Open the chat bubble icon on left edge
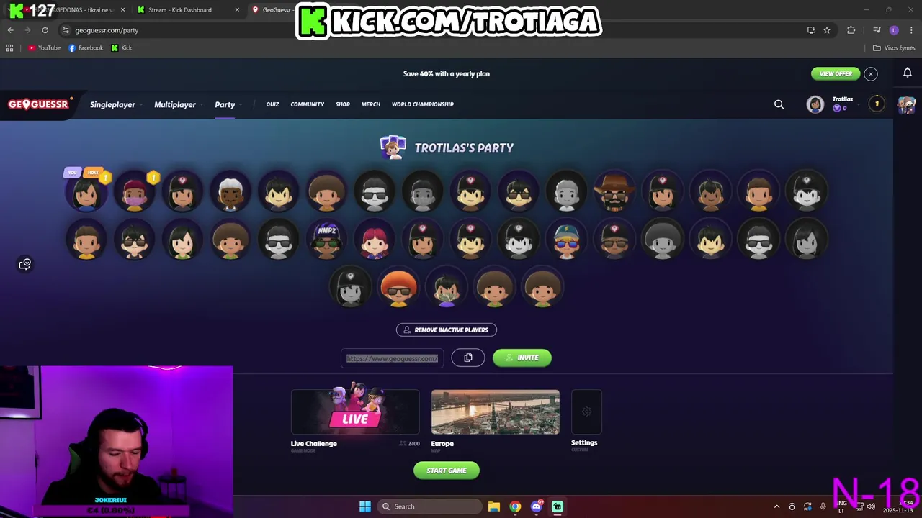The width and height of the screenshot is (922, 518). (25, 264)
